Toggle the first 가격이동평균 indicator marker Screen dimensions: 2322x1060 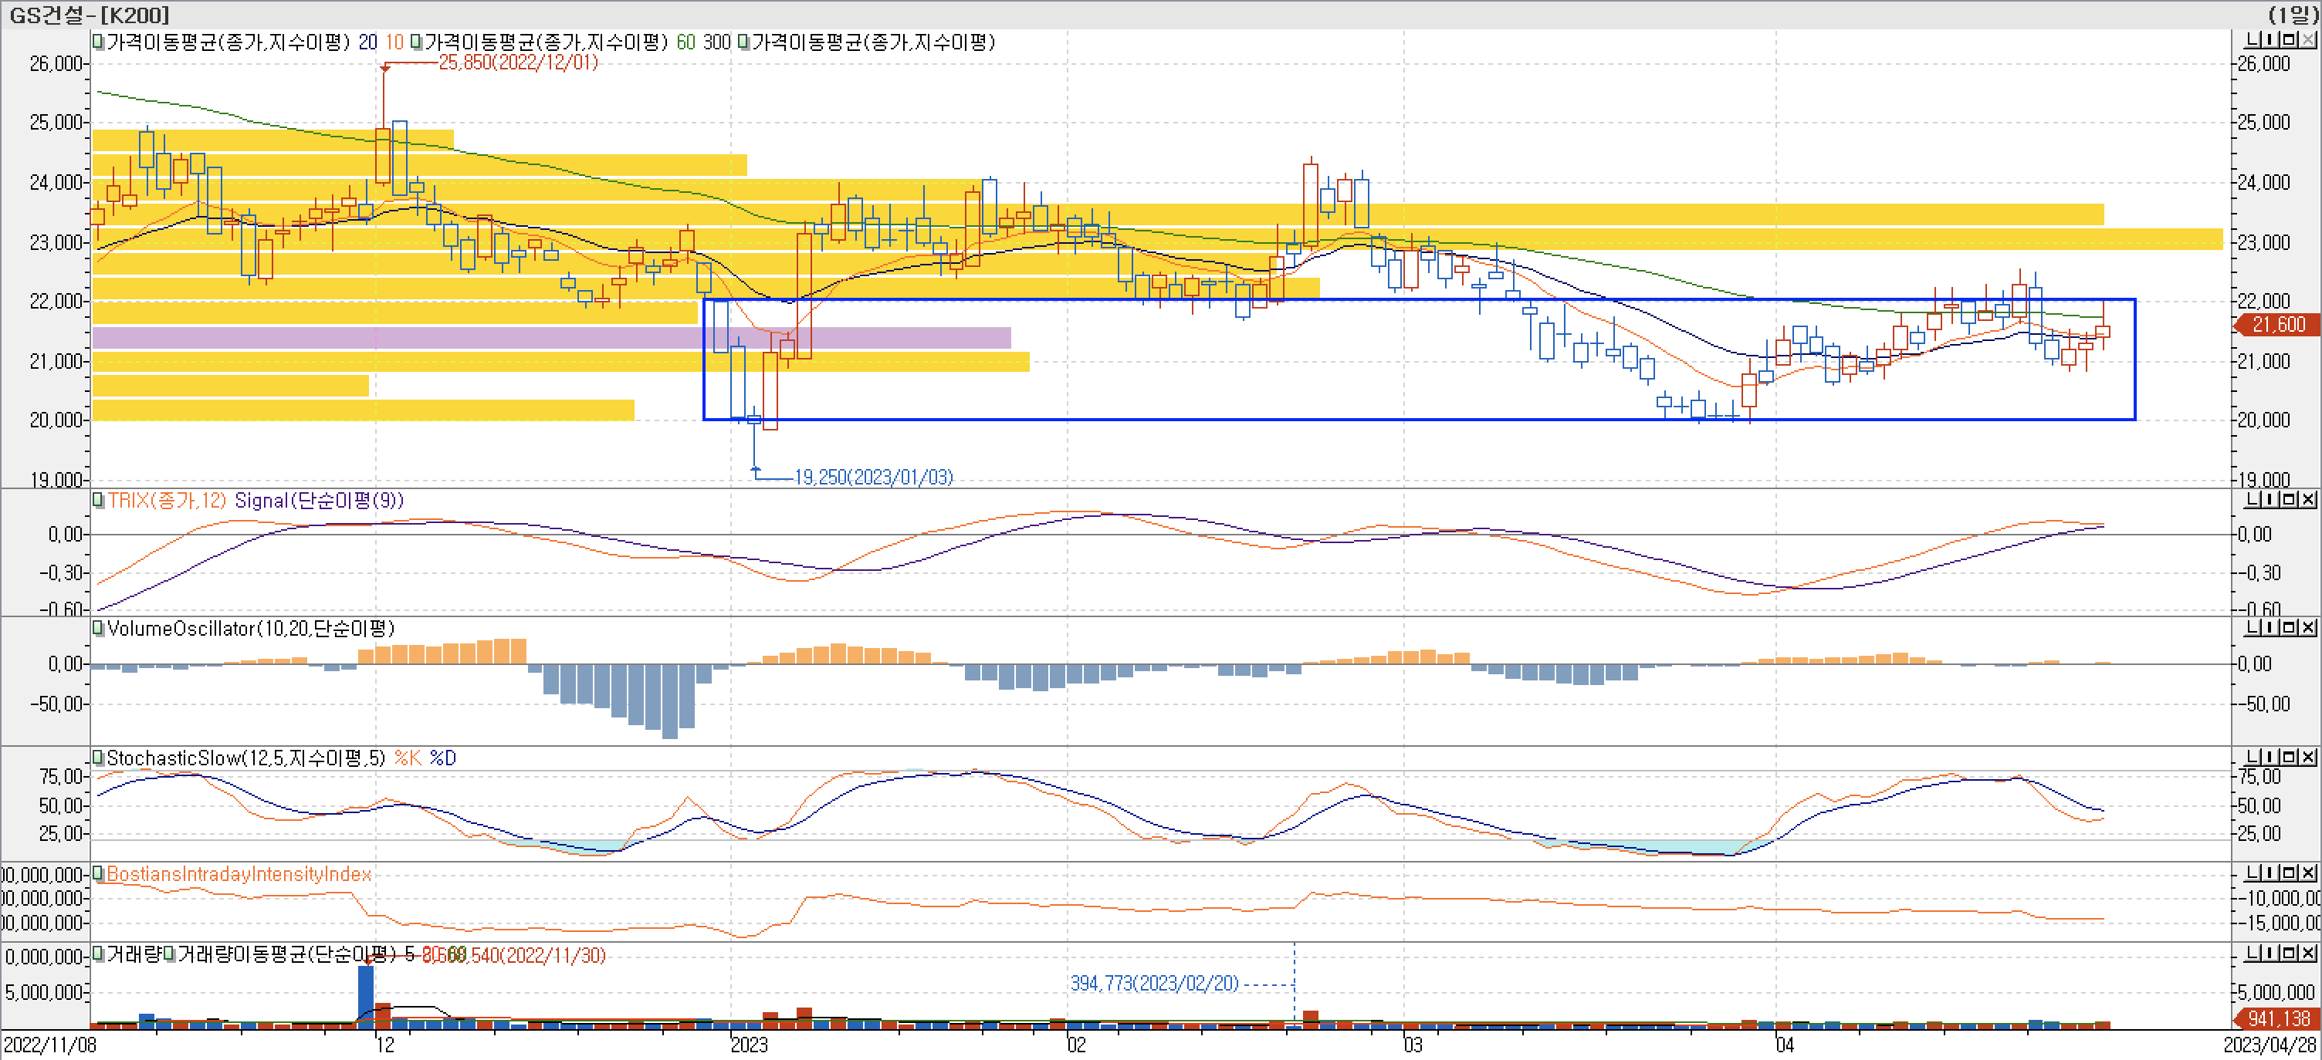tap(98, 42)
